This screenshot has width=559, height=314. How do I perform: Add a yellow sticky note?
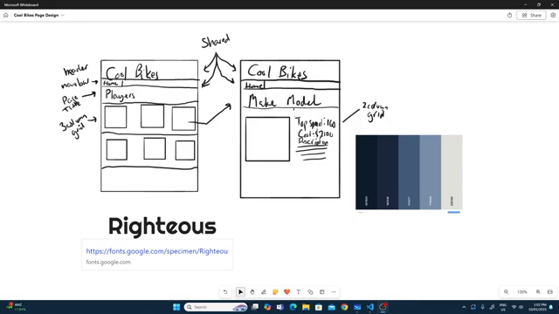(x=275, y=292)
